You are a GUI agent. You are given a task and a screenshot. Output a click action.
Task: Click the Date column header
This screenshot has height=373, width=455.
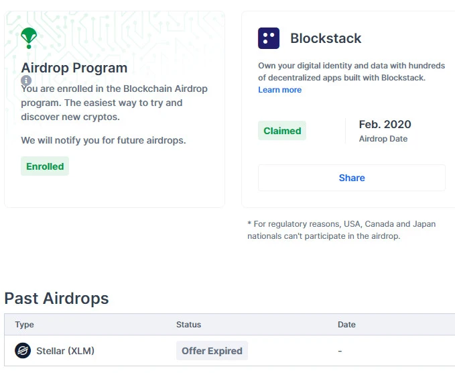pos(346,325)
